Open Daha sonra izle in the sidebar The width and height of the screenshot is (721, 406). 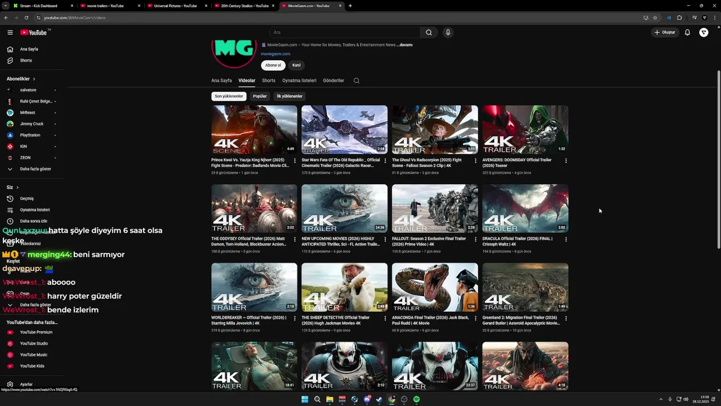(x=34, y=221)
